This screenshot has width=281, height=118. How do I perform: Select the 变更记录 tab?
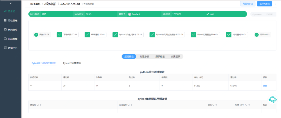click(x=175, y=57)
